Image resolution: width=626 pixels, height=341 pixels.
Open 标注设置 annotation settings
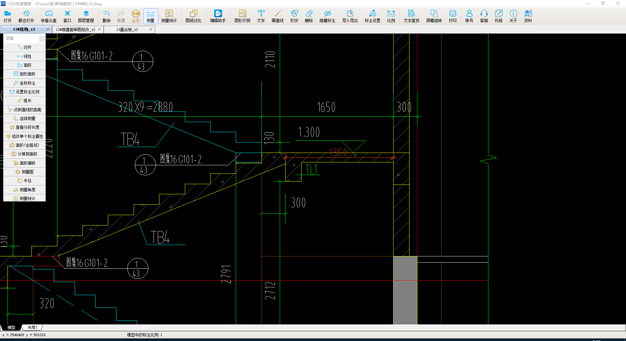(x=372, y=16)
